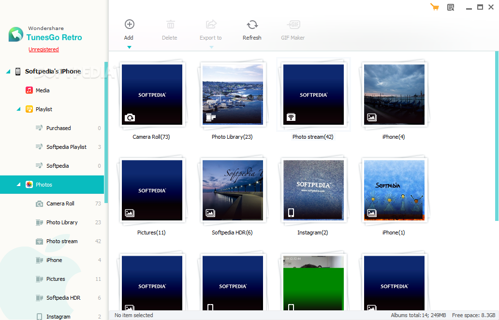
Task: Click the Photo Library sidebar icon
Action: (x=39, y=222)
